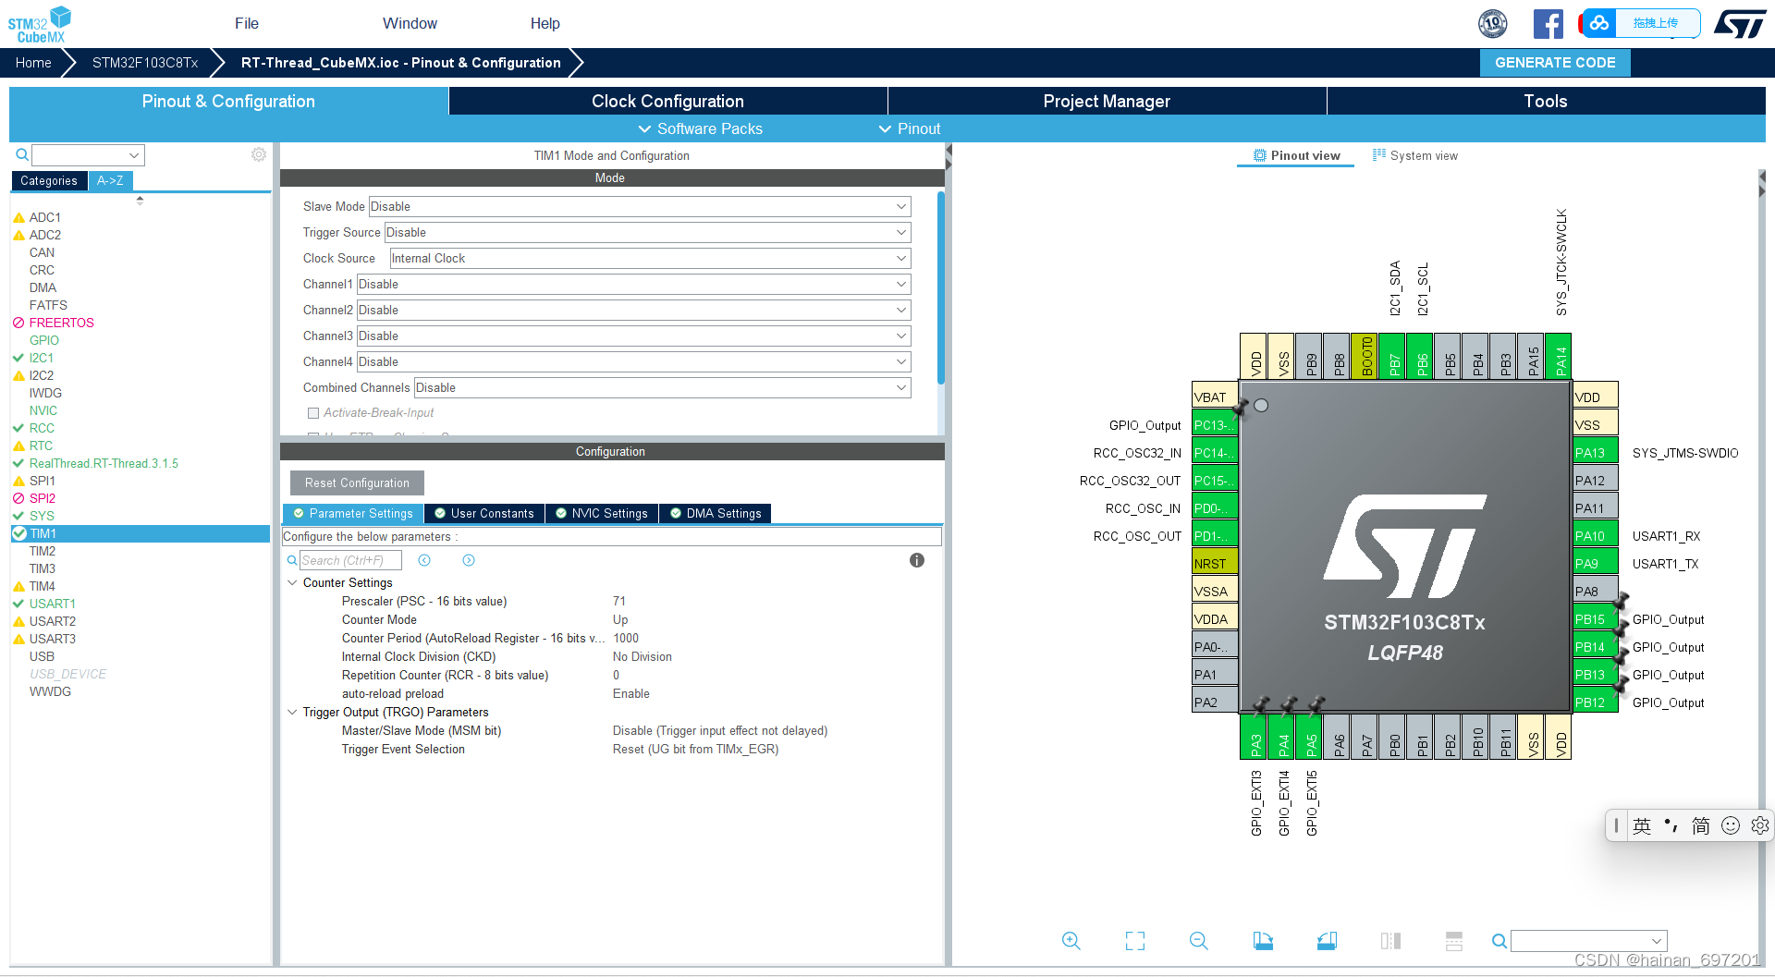Image resolution: width=1775 pixels, height=977 pixels.
Task: Open the anniversary badge icon
Action: 1493,23
